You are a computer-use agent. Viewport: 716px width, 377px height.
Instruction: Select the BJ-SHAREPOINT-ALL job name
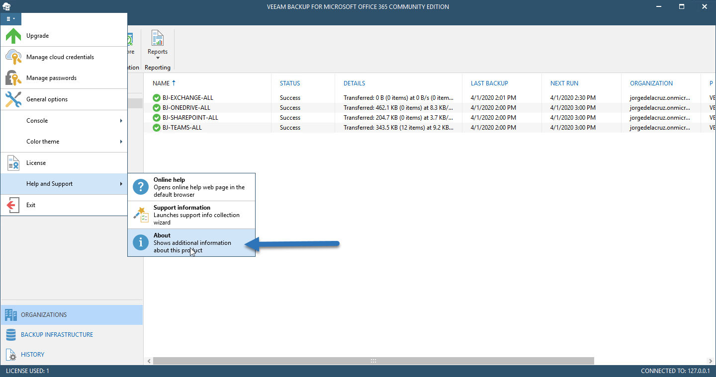click(x=190, y=118)
